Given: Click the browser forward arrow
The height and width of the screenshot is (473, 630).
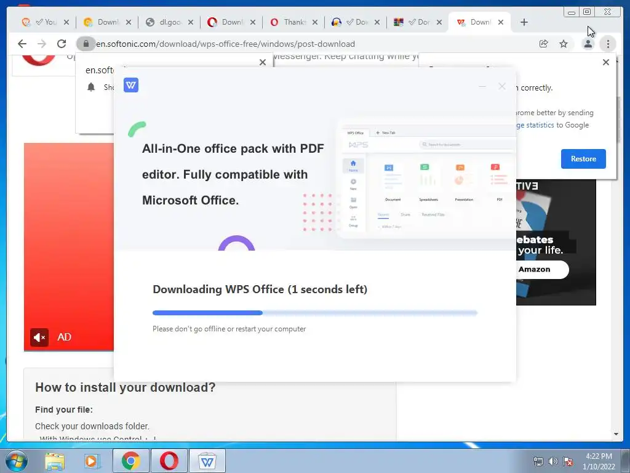Looking at the screenshot, I should point(42,44).
